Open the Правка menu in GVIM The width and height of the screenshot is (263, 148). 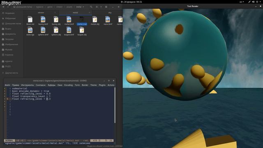(x=16, y=85)
